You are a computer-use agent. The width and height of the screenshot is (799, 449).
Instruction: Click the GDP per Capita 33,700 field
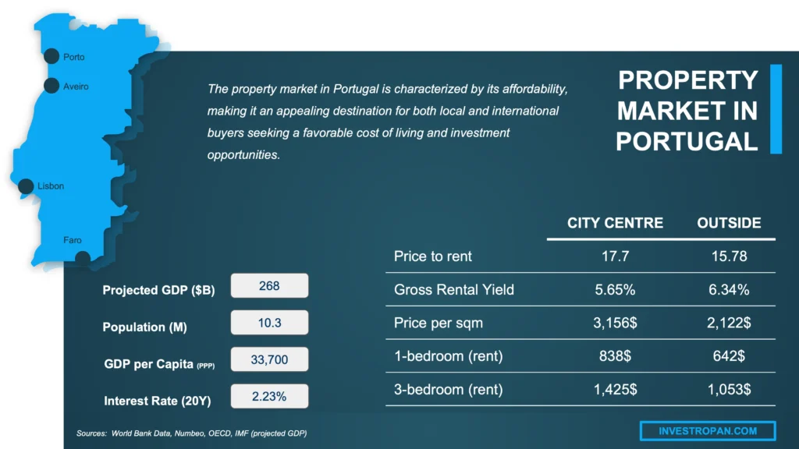click(269, 359)
